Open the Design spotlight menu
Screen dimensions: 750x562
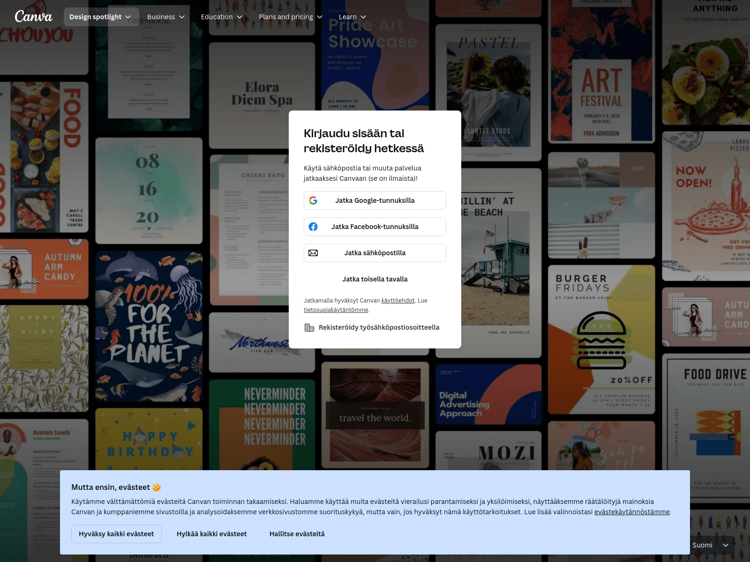(x=101, y=17)
